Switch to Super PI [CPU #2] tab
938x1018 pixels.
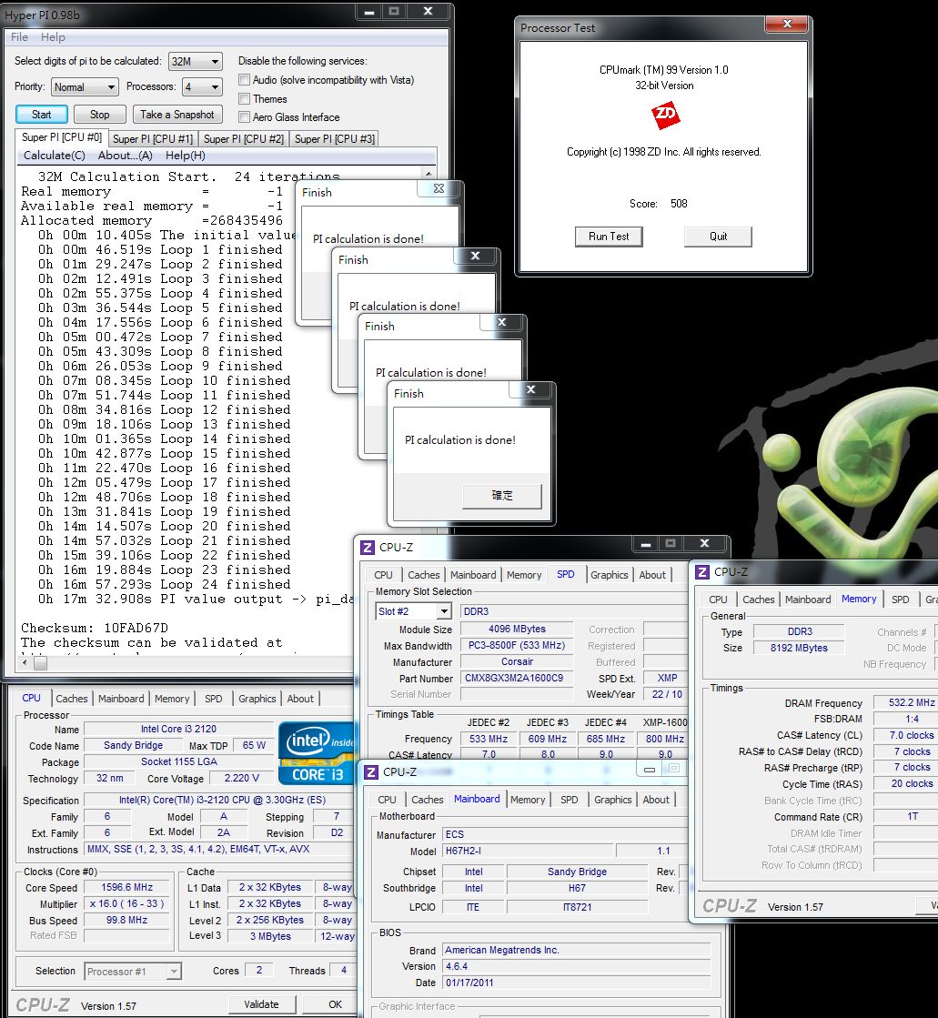[244, 139]
